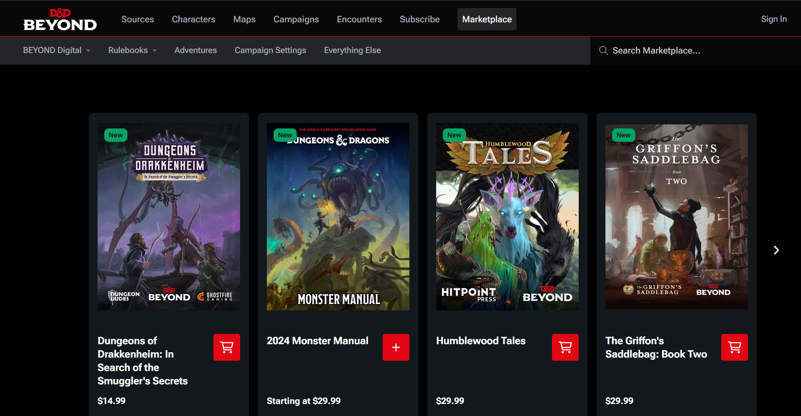Open Encounters in the top navigation
Image resolution: width=801 pixels, height=416 pixels.
pyautogui.click(x=359, y=19)
